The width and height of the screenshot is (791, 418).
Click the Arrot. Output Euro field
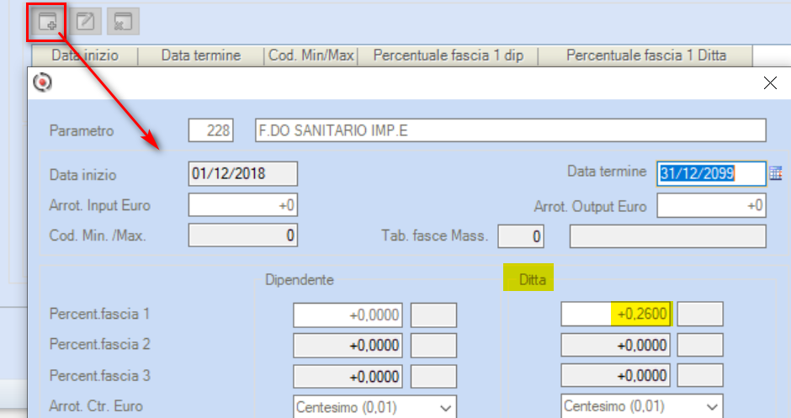[711, 205]
